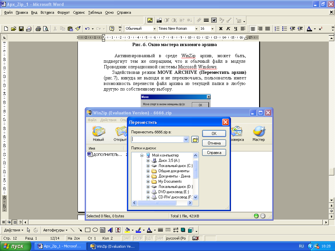This screenshot has width=335, height=251.
Task: Toggle Underline formatting (Ч)
Action: click(x=236, y=29)
